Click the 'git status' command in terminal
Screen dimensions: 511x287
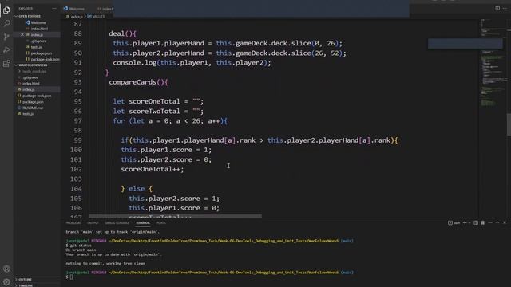point(80,246)
